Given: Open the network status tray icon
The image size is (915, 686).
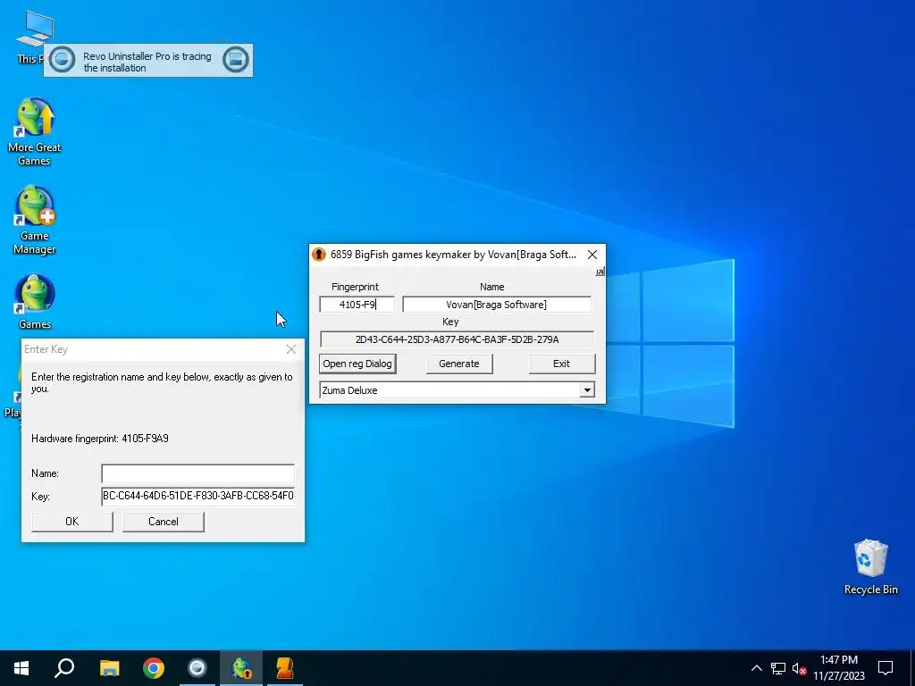Looking at the screenshot, I should 778,668.
